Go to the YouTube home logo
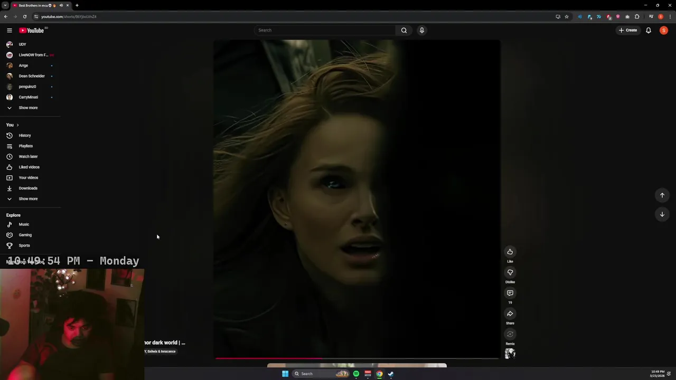Viewport: 676px width, 380px height. click(33, 30)
